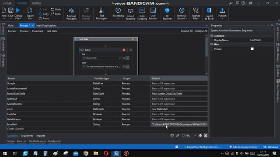Open the Imports panel tab
The height and width of the screenshot is (157, 280).
(41, 136)
